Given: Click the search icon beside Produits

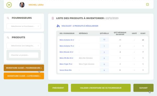Looking at the screenshot, I should click(x=8, y=38).
